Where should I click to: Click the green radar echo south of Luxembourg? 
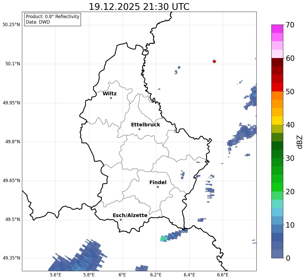[164, 239]
